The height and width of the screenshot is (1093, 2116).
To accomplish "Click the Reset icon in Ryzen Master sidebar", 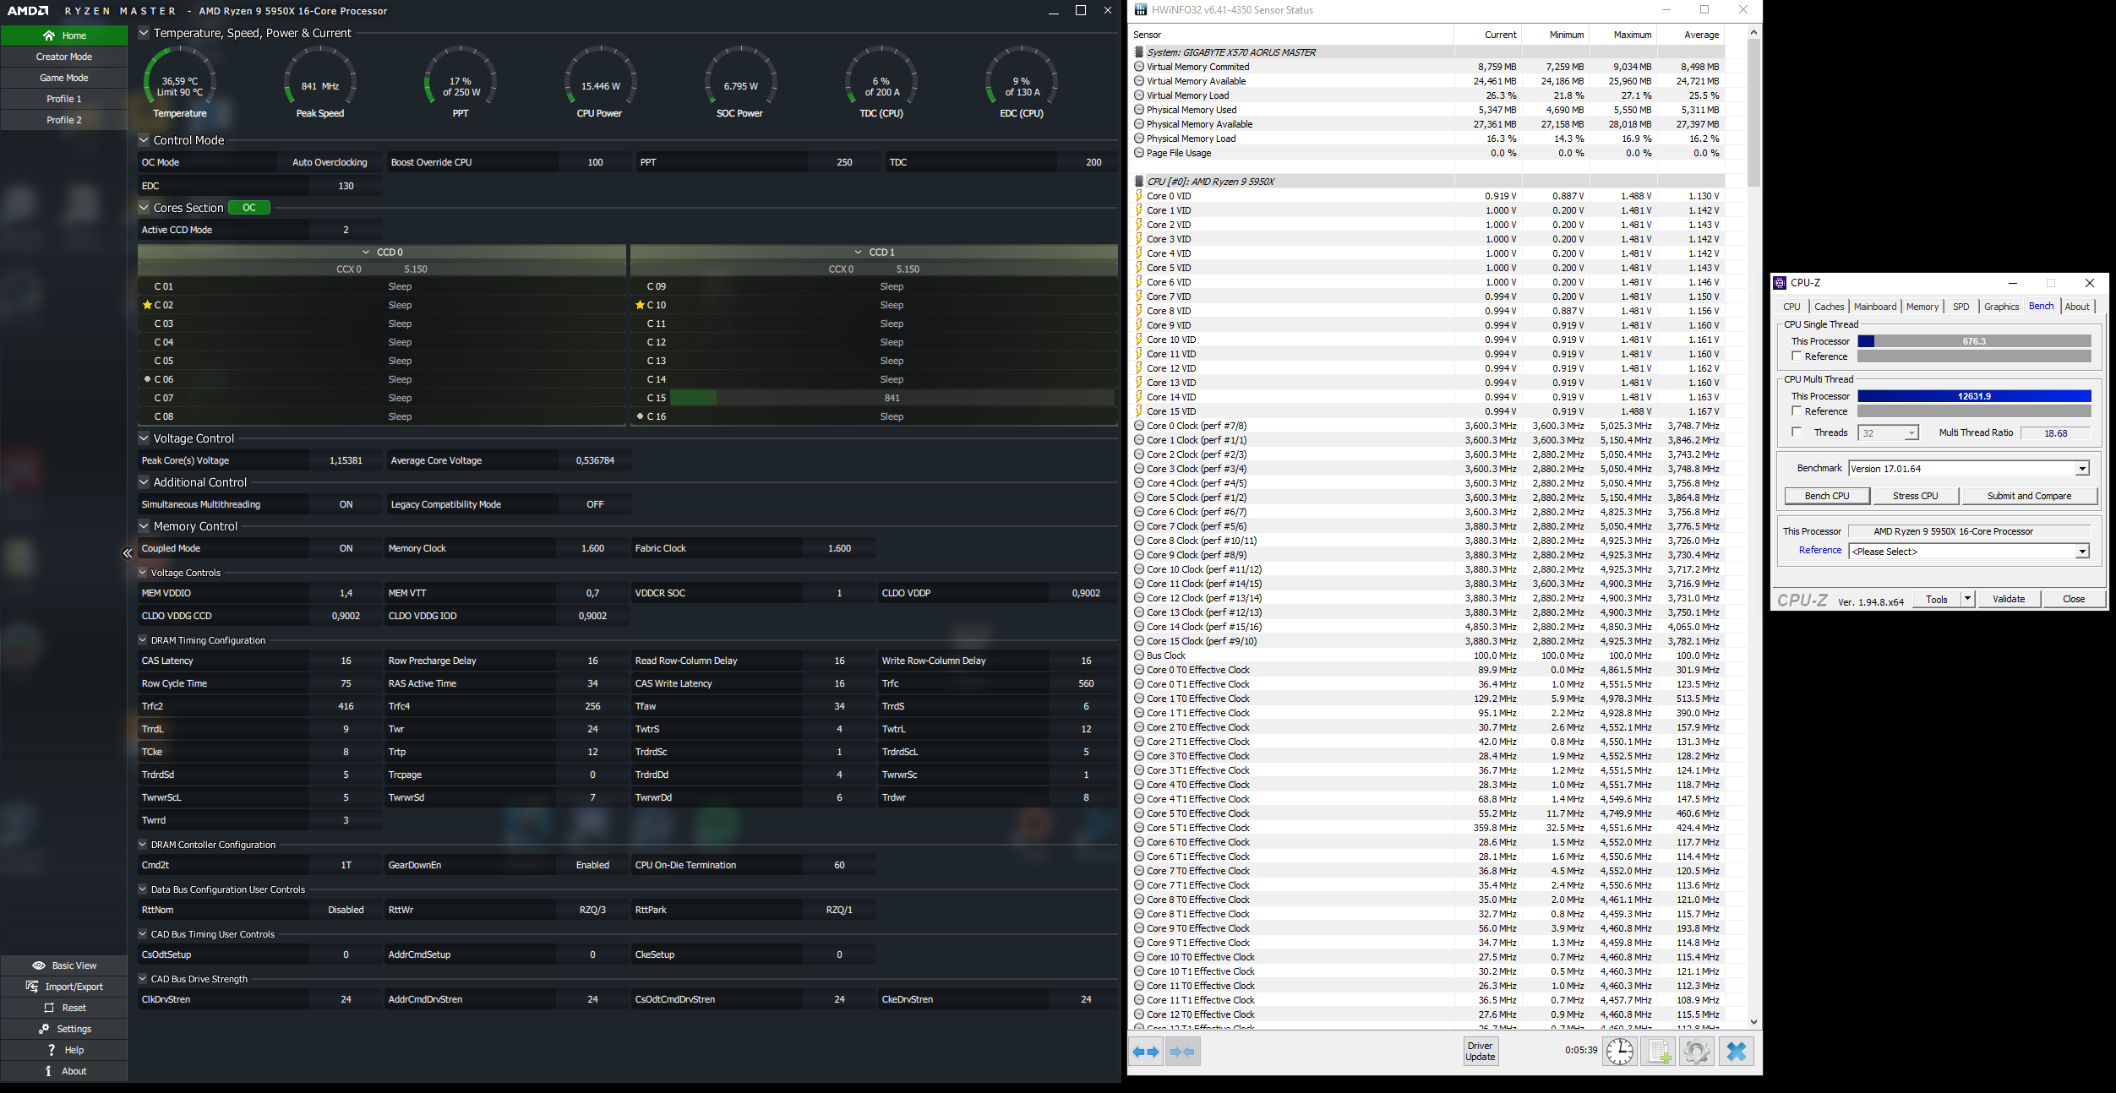I will tap(49, 1008).
